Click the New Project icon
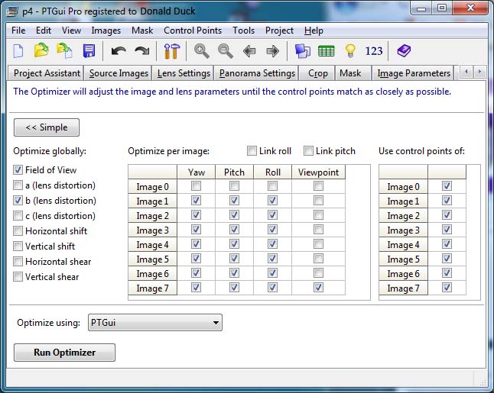This screenshot has height=393, width=494. coord(18,51)
